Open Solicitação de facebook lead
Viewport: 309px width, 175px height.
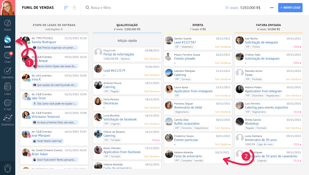120,119
